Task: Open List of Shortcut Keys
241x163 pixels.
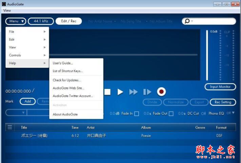Action: [x=76, y=71]
